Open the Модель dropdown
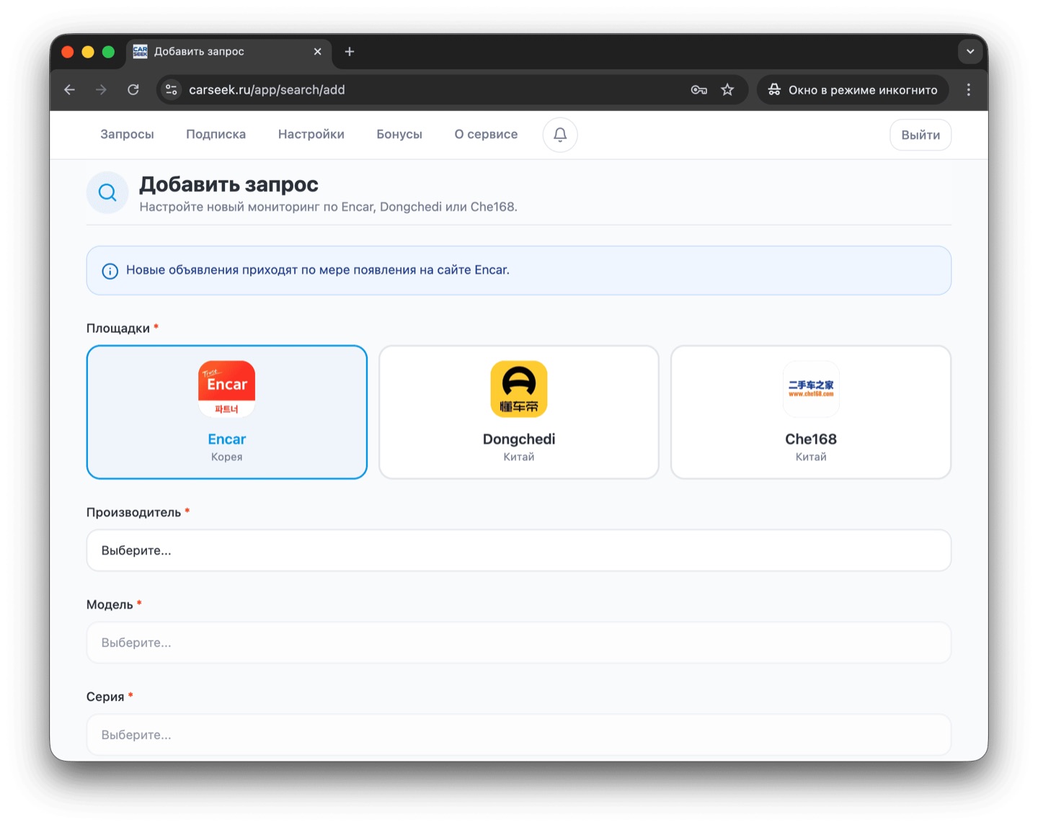Viewport: 1038px width, 827px height. pyautogui.click(x=519, y=643)
